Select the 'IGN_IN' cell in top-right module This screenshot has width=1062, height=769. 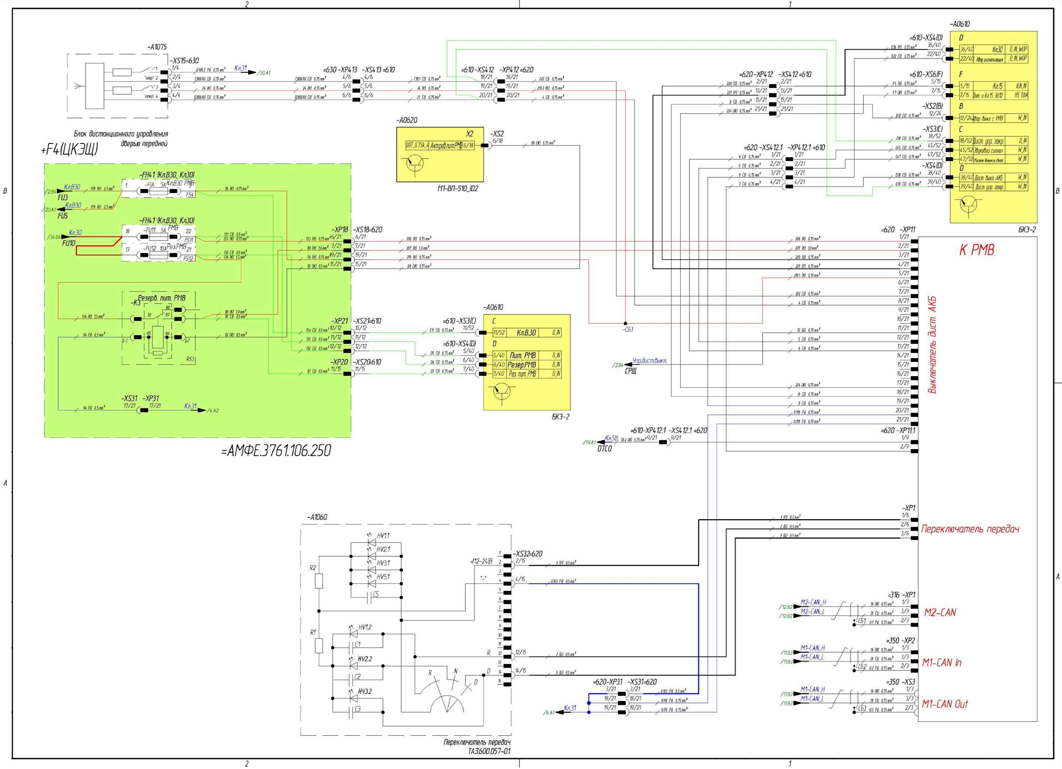click(x=1021, y=86)
